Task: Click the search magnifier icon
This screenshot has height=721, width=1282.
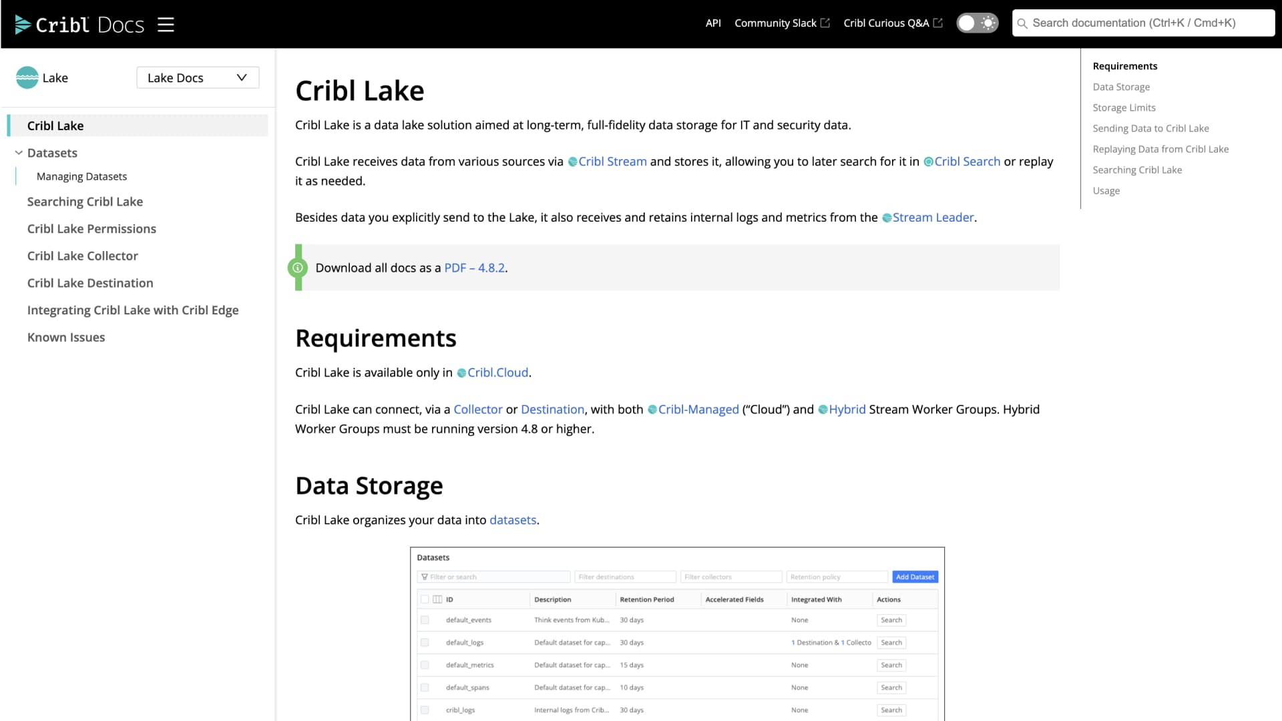Action: click(1022, 23)
